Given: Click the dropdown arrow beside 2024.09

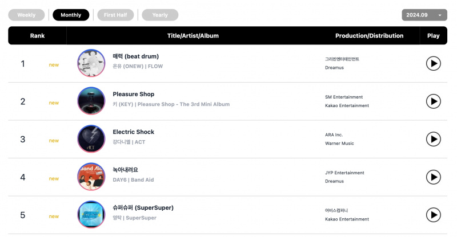Looking at the screenshot, I should [x=440, y=15].
